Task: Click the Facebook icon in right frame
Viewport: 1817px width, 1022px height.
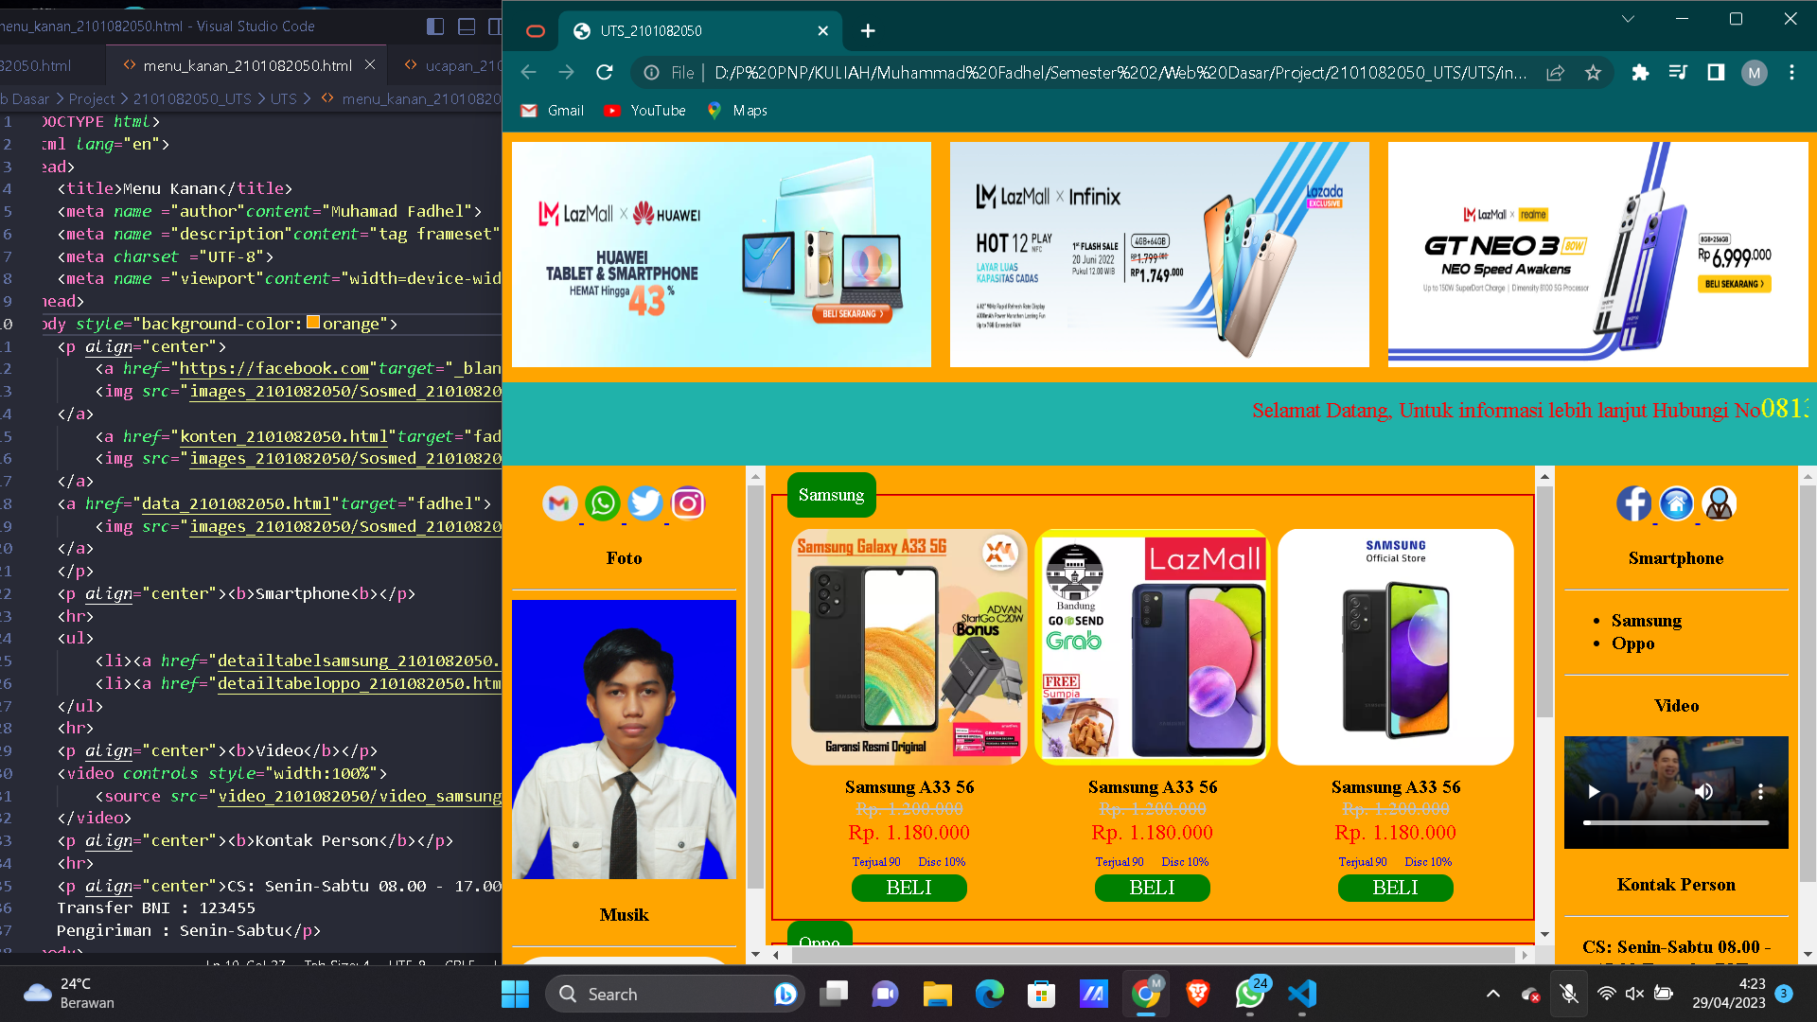Action: click(1633, 503)
